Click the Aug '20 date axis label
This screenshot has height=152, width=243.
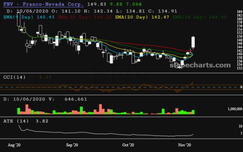(x=14, y=145)
